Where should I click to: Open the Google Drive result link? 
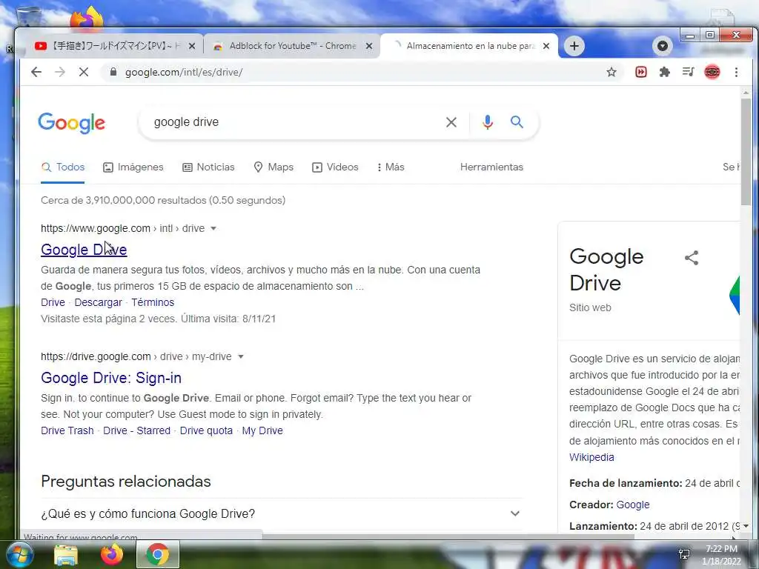click(84, 250)
